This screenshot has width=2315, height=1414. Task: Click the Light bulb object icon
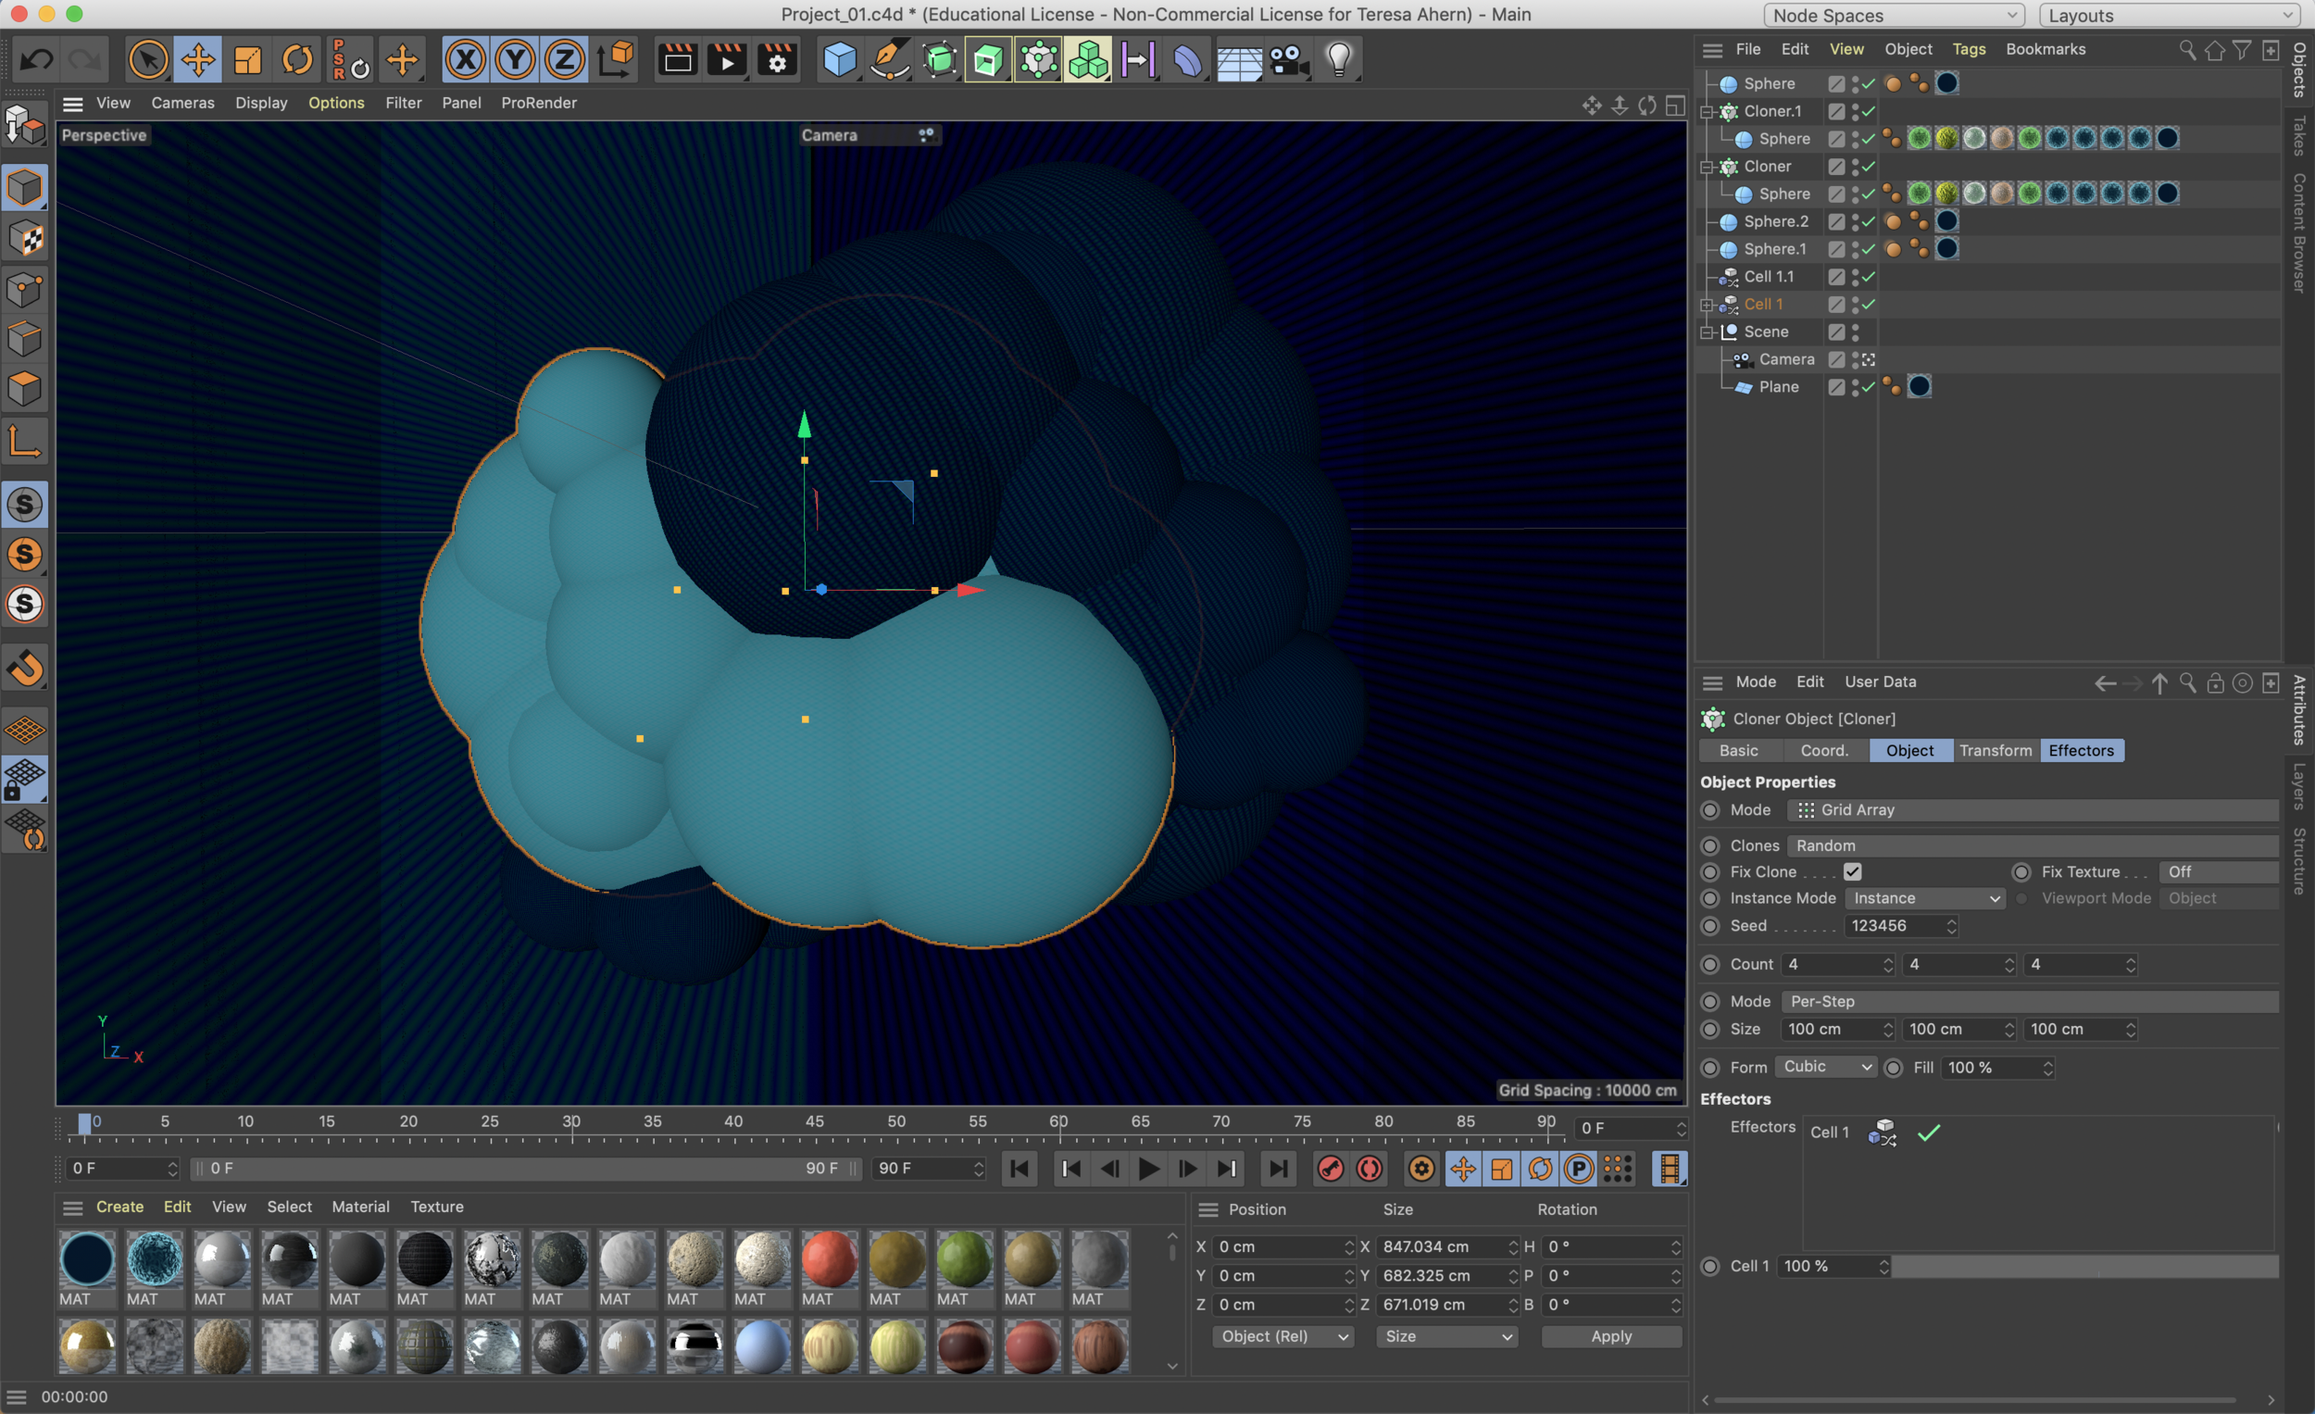tap(1338, 61)
